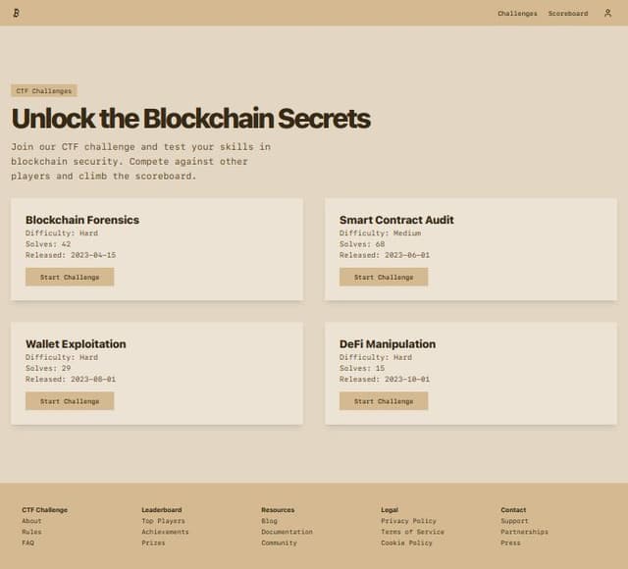Visit the Community footer link
The width and height of the screenshot is (628, 569).
coord(279,543)
